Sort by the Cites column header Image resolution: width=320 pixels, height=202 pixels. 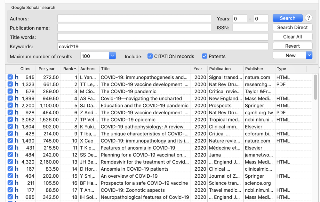click(25, 69)
